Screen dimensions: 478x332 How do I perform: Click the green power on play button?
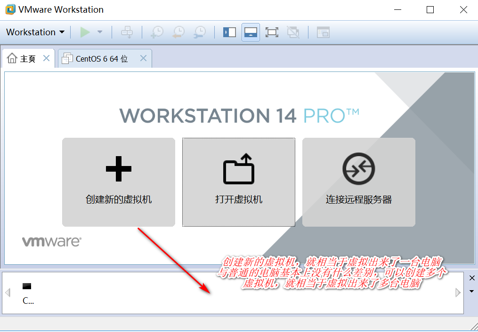point(85,32)
